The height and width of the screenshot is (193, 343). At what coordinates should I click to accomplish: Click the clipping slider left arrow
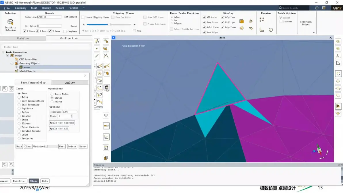point(83,24)
